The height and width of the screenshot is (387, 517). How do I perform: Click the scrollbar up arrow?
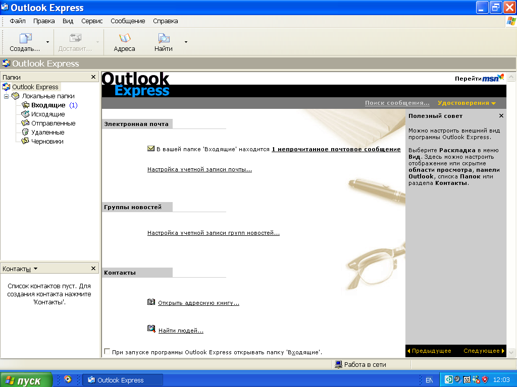pos(511,77)
